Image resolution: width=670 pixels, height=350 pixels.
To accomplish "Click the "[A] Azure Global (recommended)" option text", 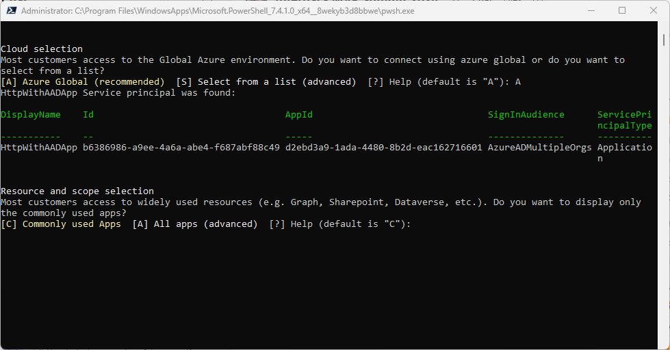I will coord(83,82).
